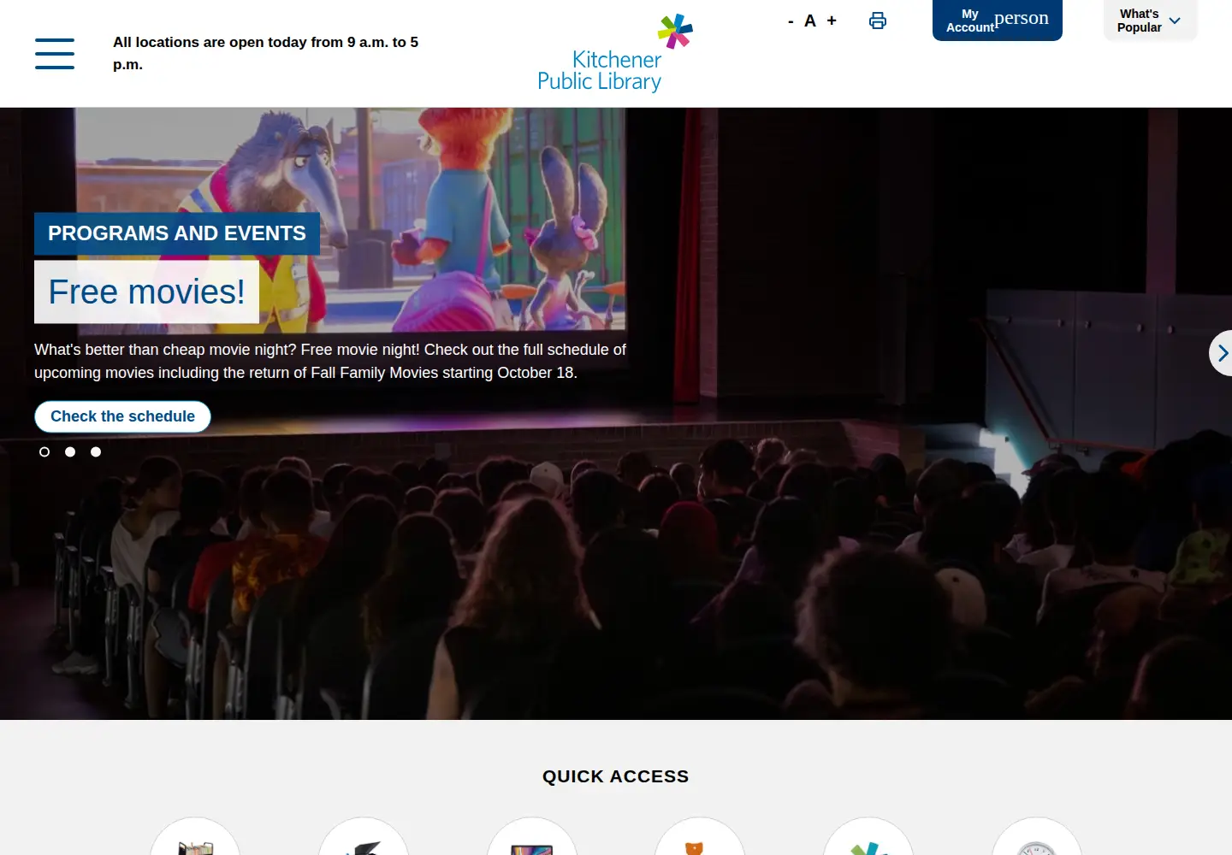Open the clock quick access icon
This screenshot has width=1232, height=855.
(x=1037, y=837)
